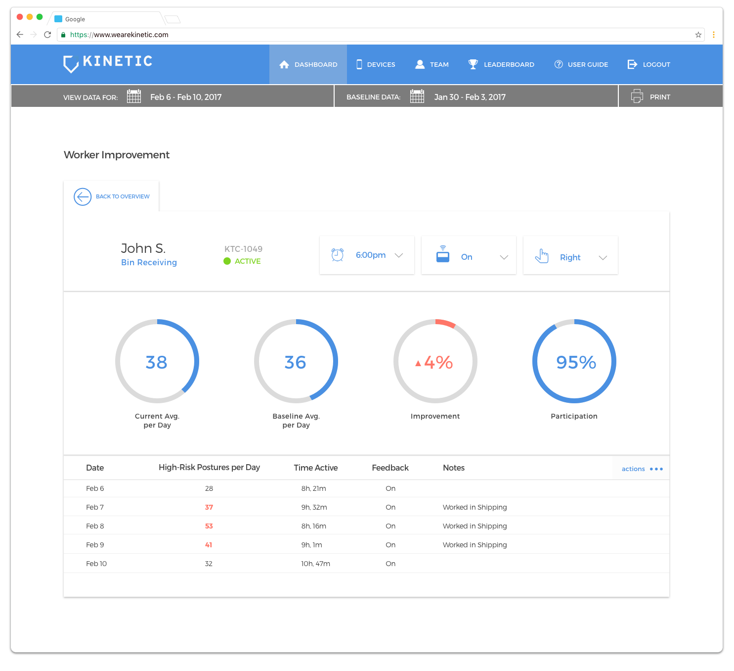This screenshot has height=671, width=734.
Task: Click the Feb 10 date cell
Action: pos(96,564)
